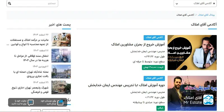Viewport: 224px width, 112px height.
Task: Open the crisis exit course thumbnail image
Action: (192, 53)
